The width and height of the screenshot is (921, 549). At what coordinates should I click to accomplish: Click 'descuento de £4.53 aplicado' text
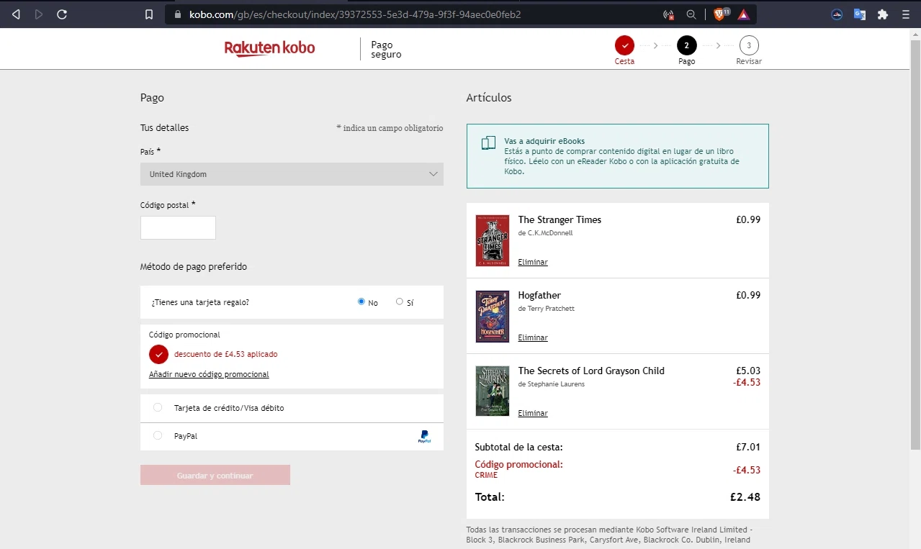tap(225, 354)
